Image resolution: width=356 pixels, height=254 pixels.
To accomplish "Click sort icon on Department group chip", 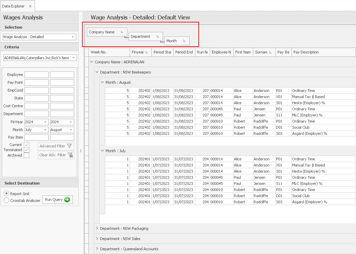I will click(x=158, y=36).
